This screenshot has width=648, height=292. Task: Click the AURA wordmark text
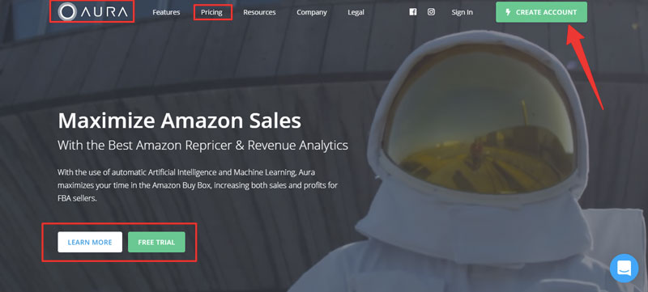(x=104, y=12)
